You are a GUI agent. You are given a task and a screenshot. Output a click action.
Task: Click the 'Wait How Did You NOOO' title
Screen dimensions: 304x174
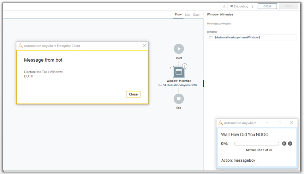tap(245, 135)
